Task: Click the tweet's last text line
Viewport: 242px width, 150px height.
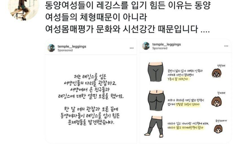Action: [128, 29]
